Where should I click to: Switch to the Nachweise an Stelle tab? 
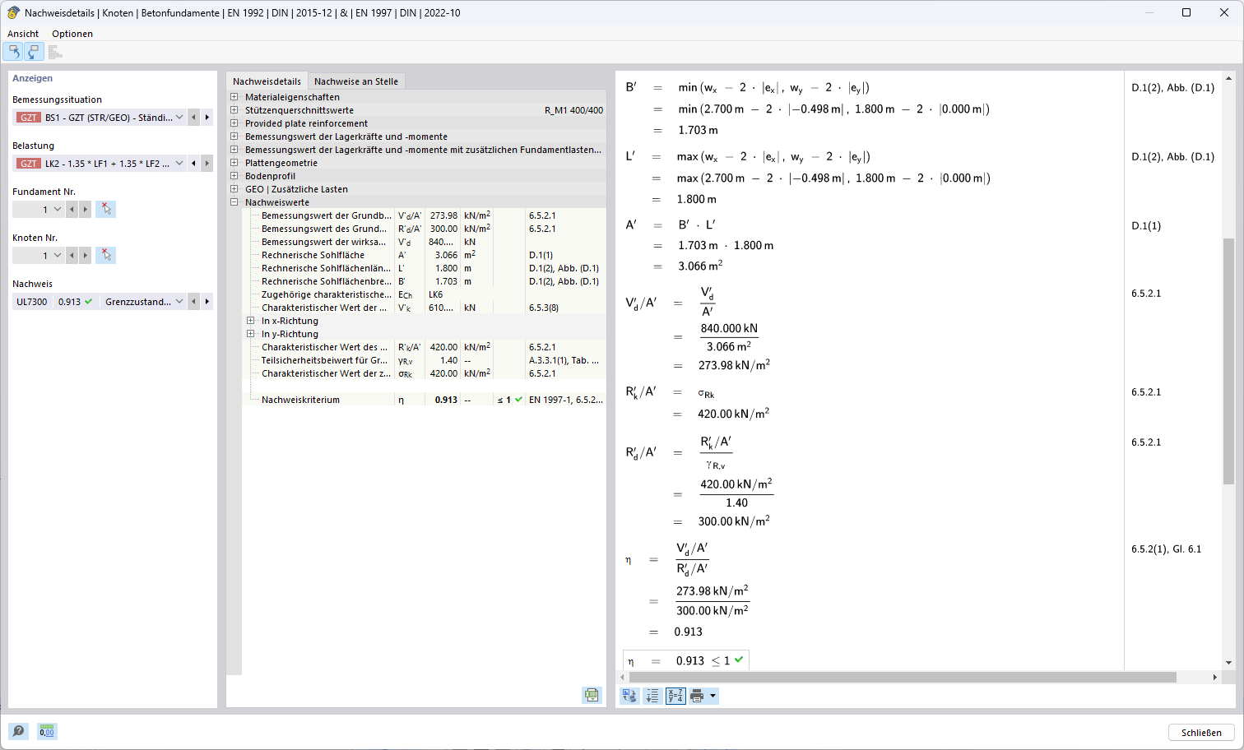point(356,81)
